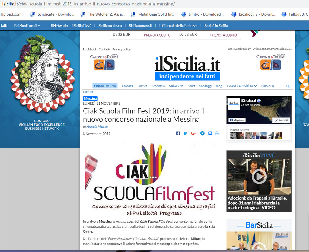Open Sanità in Sicilia link

coord(216,26)
